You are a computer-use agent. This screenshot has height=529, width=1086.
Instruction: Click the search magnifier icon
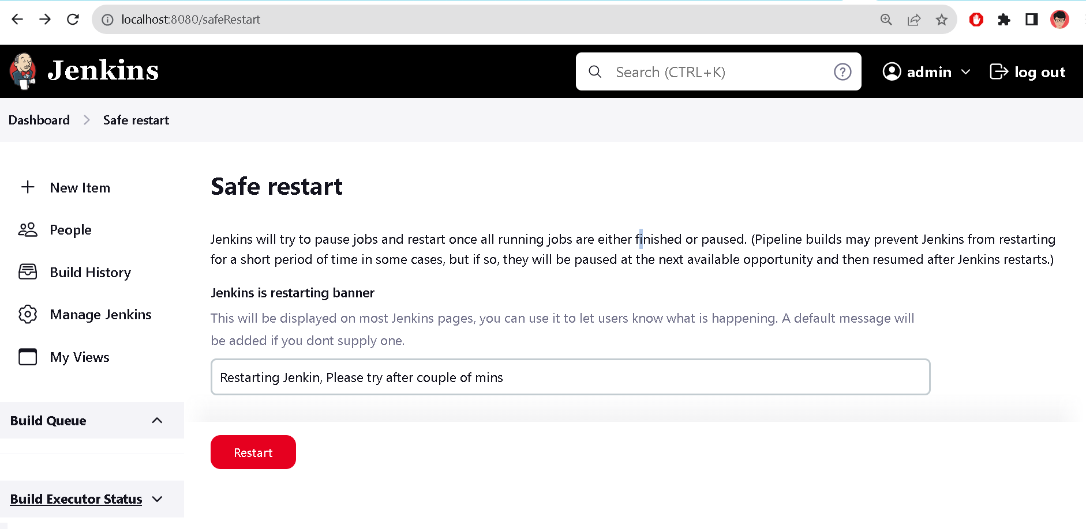click(x=595, y=71)
